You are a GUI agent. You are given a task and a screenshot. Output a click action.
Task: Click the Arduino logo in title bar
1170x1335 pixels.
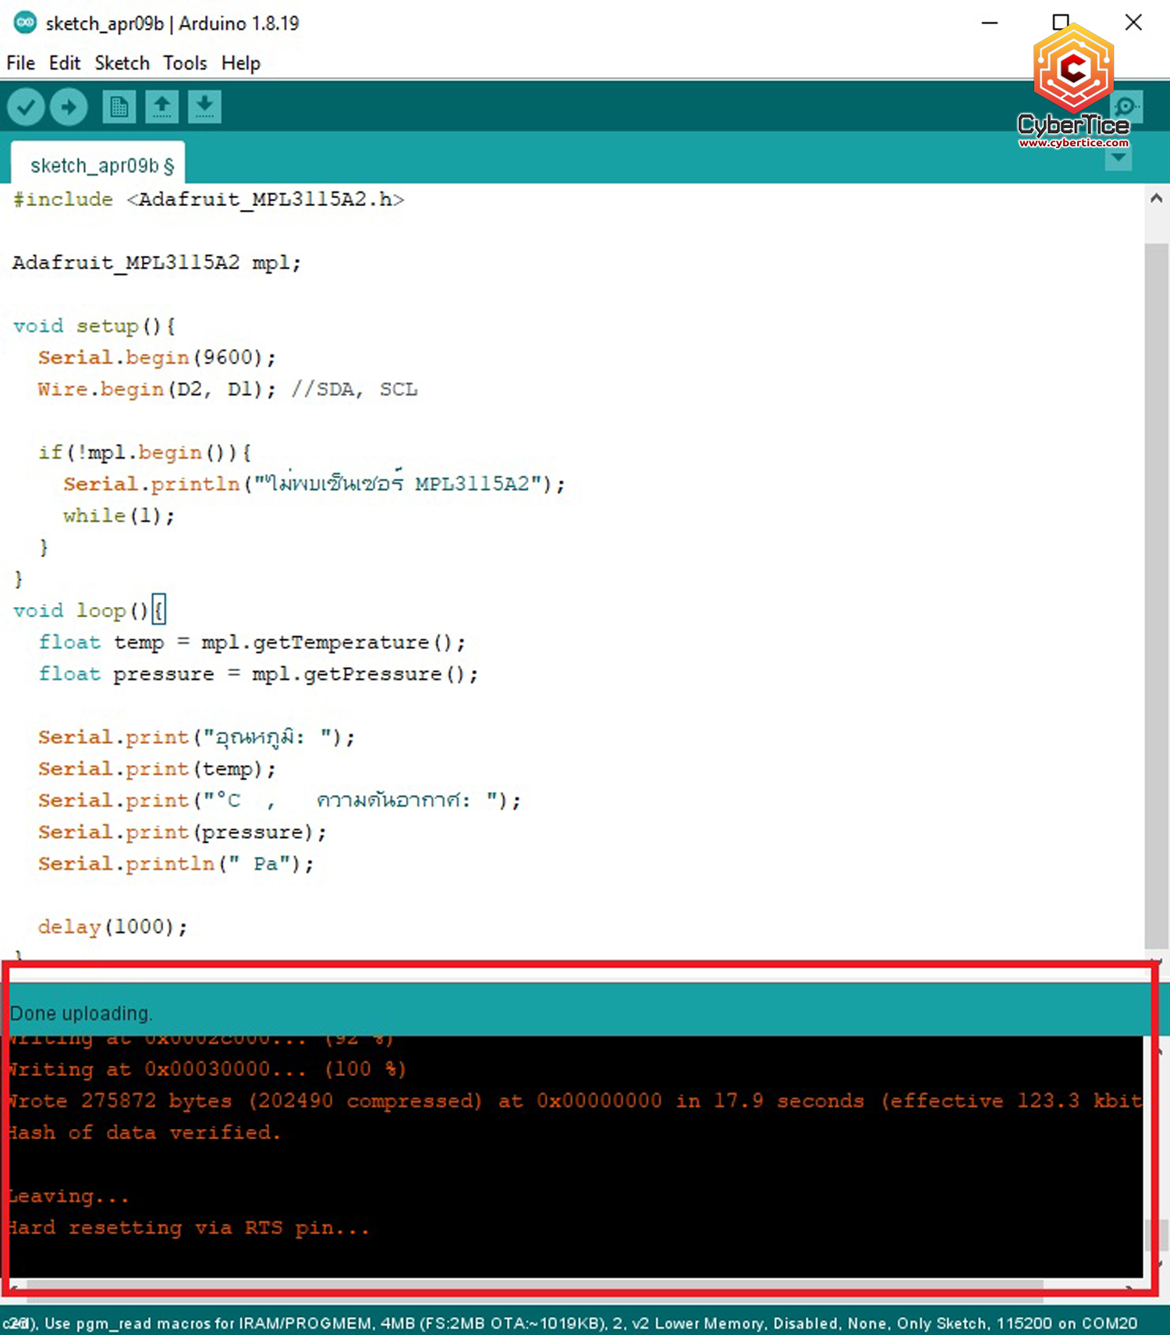25,23
